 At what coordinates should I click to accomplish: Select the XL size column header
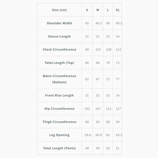[x=118, y=10]
